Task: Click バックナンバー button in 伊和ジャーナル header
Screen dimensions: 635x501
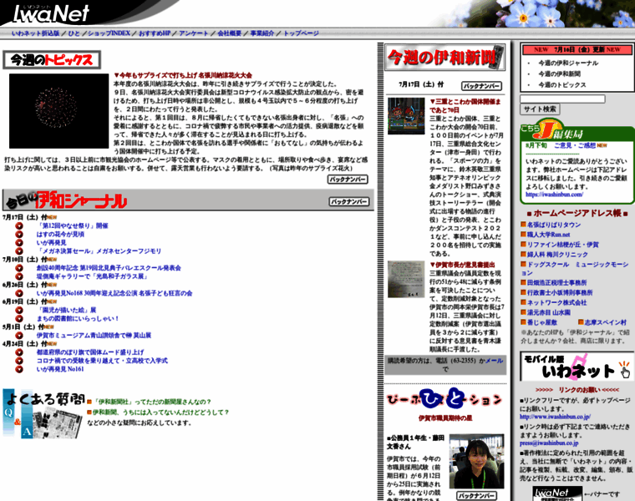Action: coord(349,201)
